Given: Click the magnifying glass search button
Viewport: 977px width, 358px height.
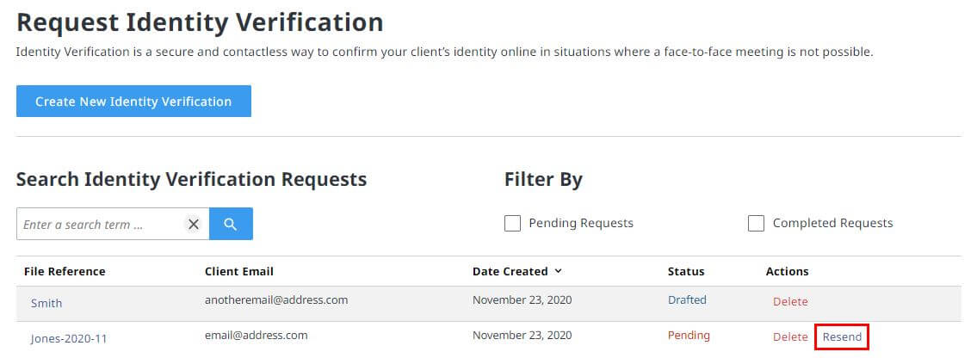Looking at the screenshot, I should point(232,224).
